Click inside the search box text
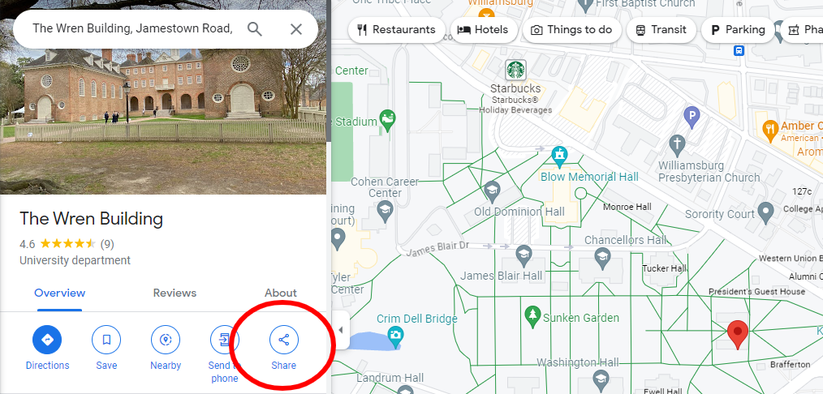This screenshot has height=394, width=823. (132, 29)
